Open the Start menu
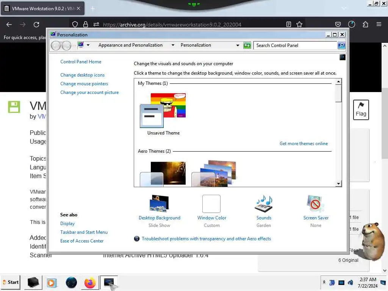Viewport: 388px width, 291px height. 11,282
